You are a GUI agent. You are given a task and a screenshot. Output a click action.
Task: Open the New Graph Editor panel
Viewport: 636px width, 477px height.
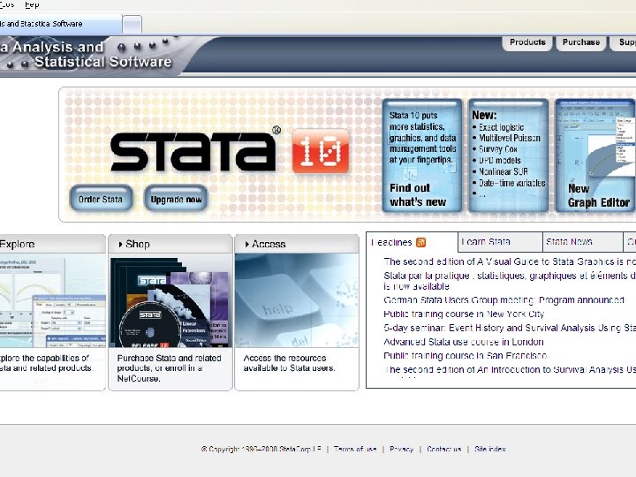595,155
